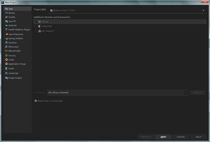Click the Kotlin/JVM framework icon
This screenshot has height=142, width=210.
tap(39, 26)
